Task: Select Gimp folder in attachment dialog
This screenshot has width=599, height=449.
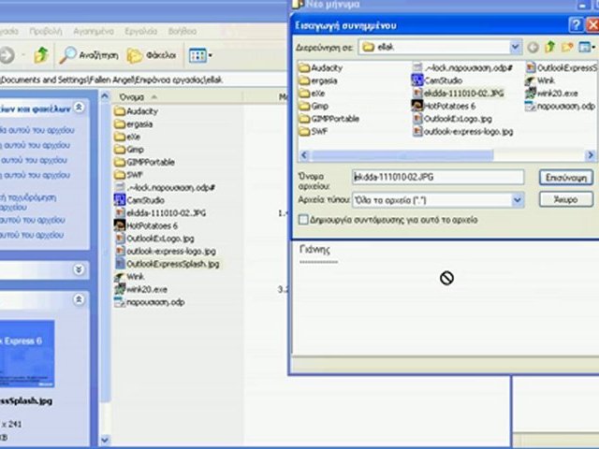Action: pyautogui.click(x=314, y=106)
